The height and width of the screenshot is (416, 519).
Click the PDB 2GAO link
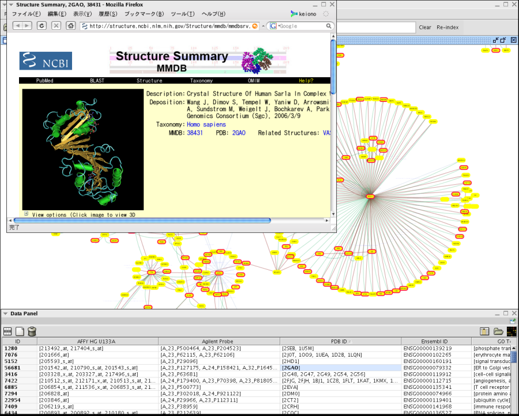click(239, 133)
